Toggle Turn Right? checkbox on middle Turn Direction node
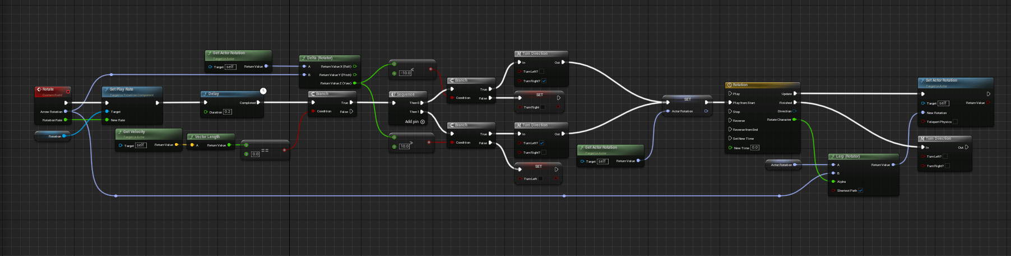Viewport: 1011px width, 256px height. (544, 153)
